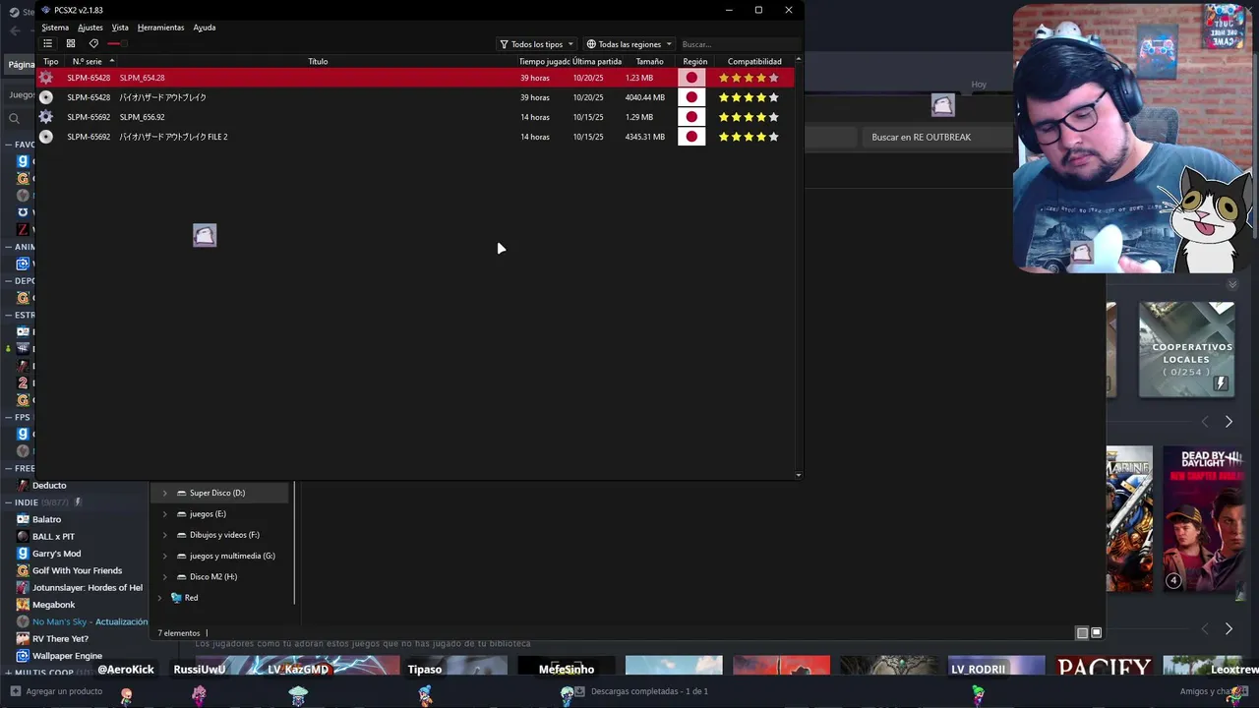Open the Todas las regiones filter dropdown
1259x708 pixels.
click(629, 44)
